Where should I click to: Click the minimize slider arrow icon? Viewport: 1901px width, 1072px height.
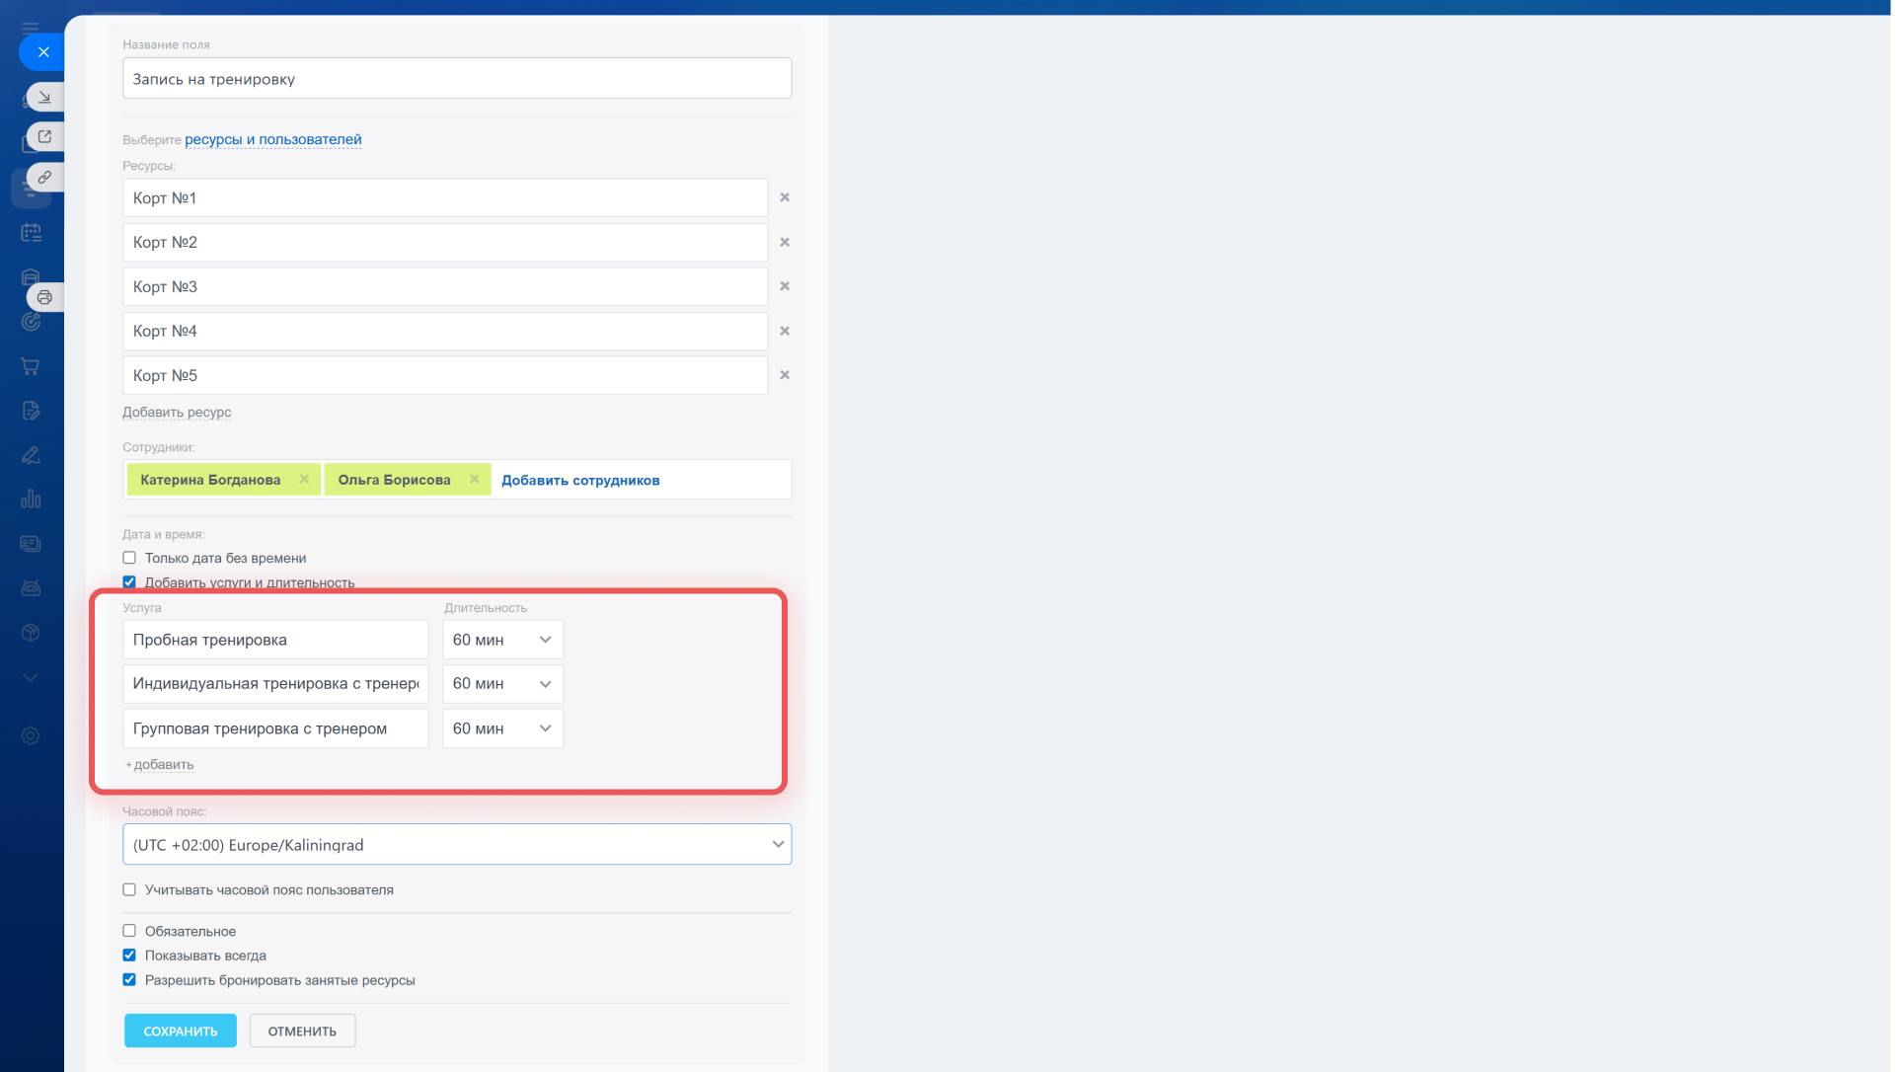tap(44, 97)
